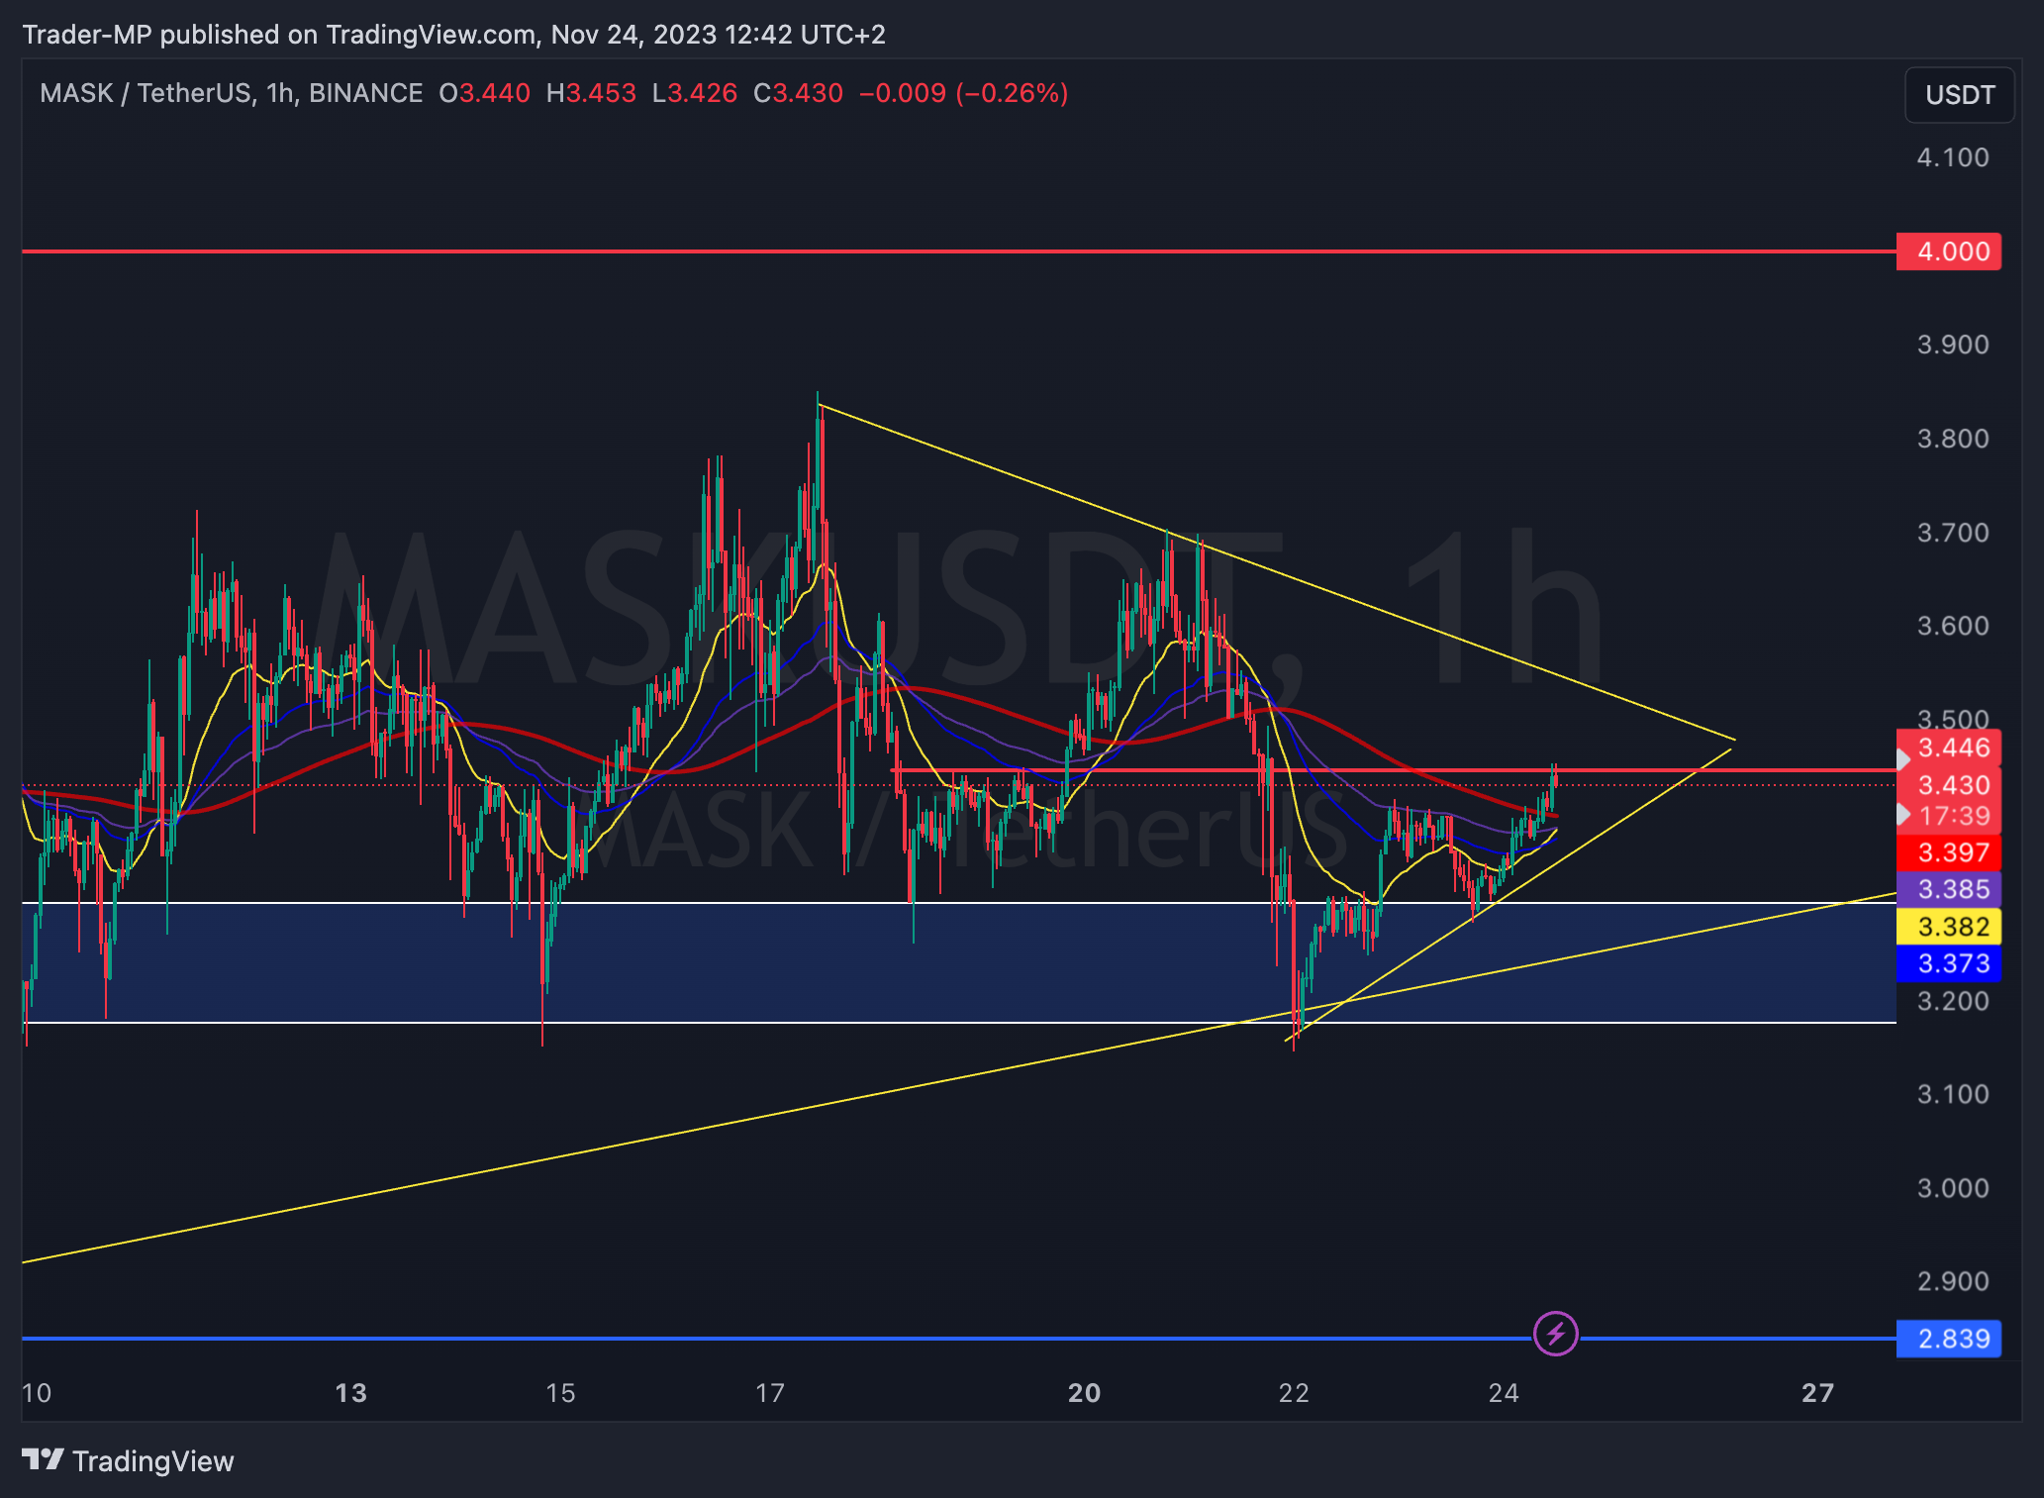The height and width of the screenshot is (1498, 2044).
Task: Click the high value H3.453
Action: coord(591,93)
